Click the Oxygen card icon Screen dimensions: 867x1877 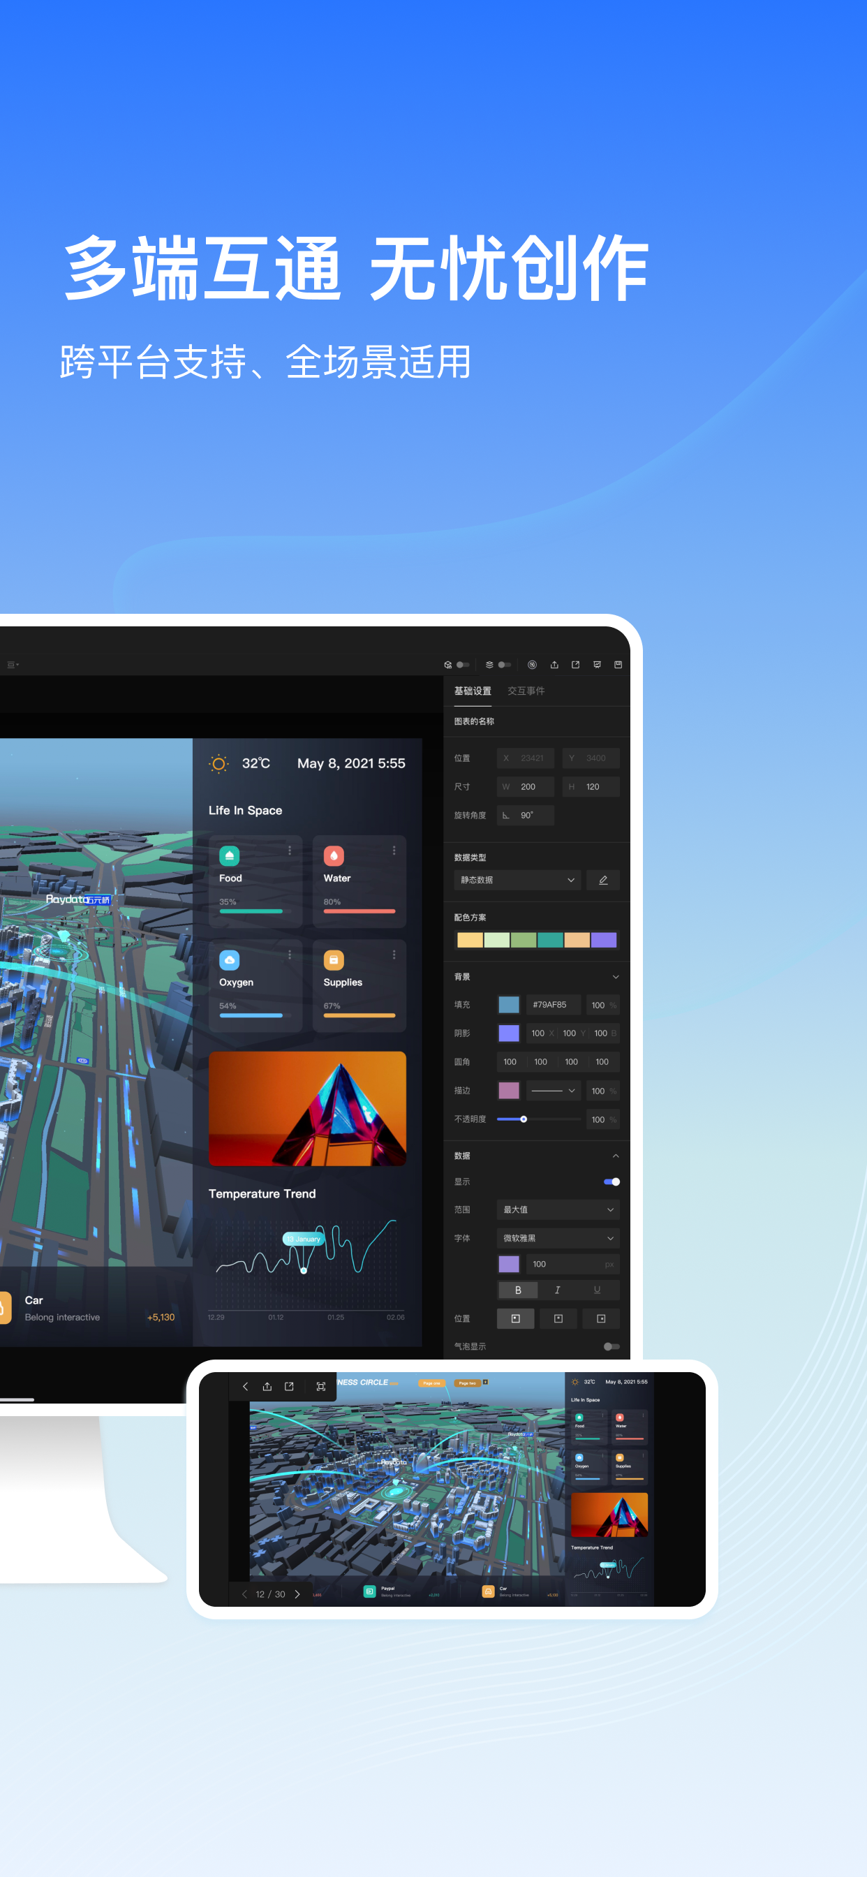pyautogui.click(x=230, y=959)
